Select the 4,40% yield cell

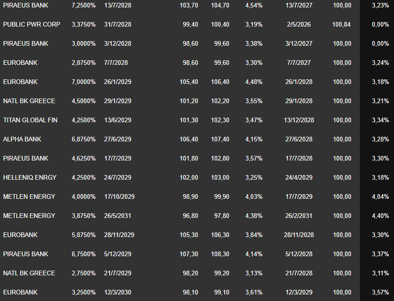[380, 216]
